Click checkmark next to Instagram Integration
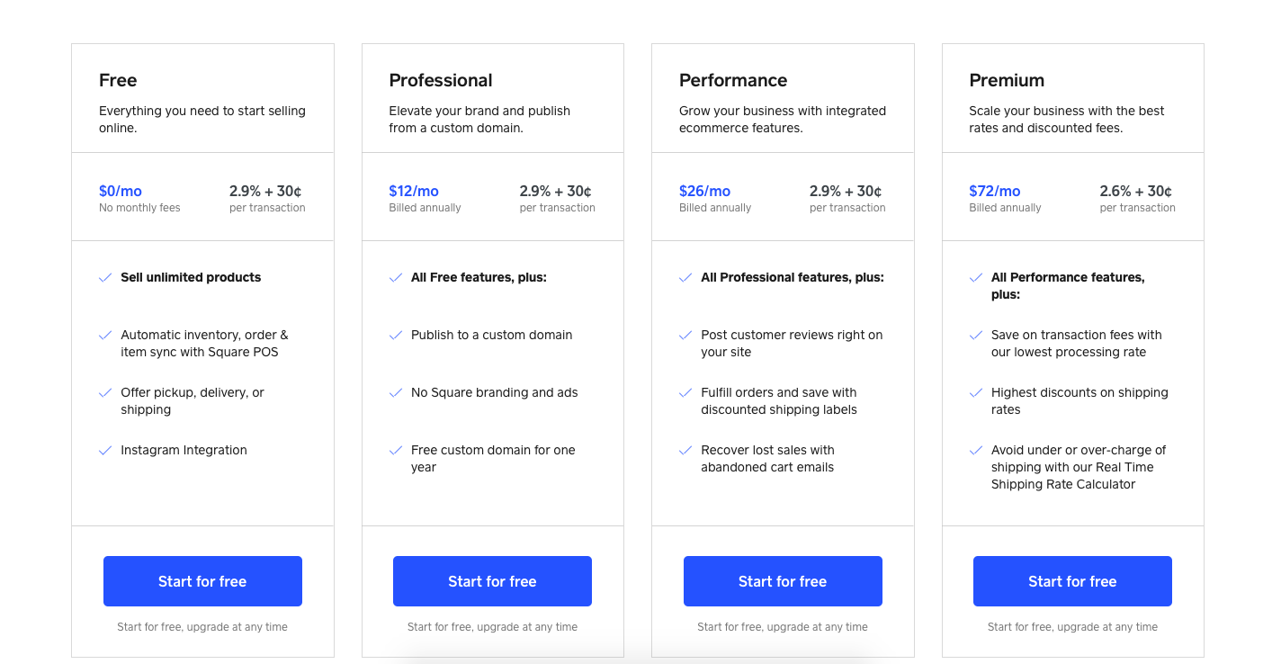 [105, 451]
